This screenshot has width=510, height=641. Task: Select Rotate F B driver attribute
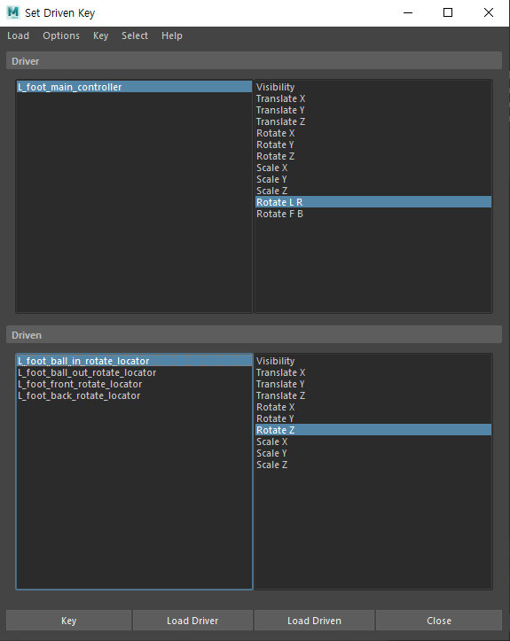pos(373,214)
